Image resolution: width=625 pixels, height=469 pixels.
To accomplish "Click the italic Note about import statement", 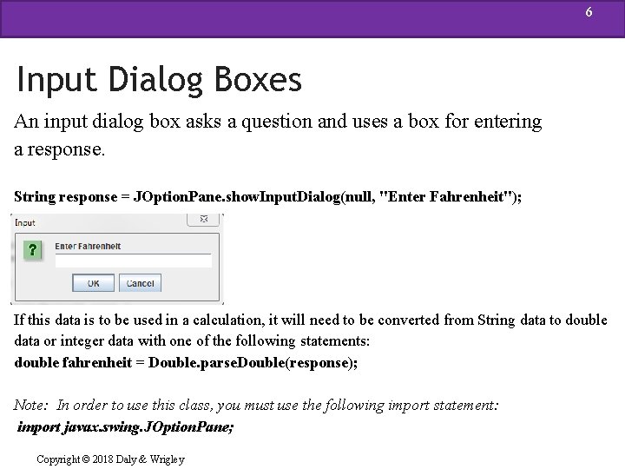I will coord(256,406).
